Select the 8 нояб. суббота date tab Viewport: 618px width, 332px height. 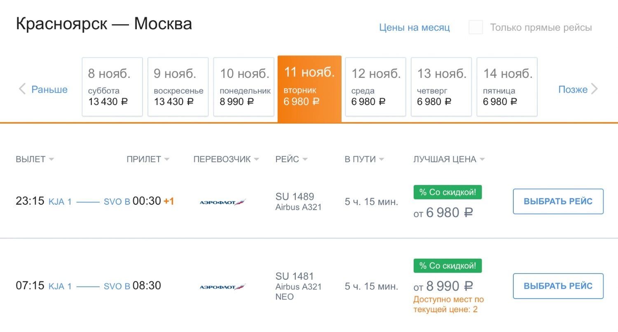click(112, 87)
